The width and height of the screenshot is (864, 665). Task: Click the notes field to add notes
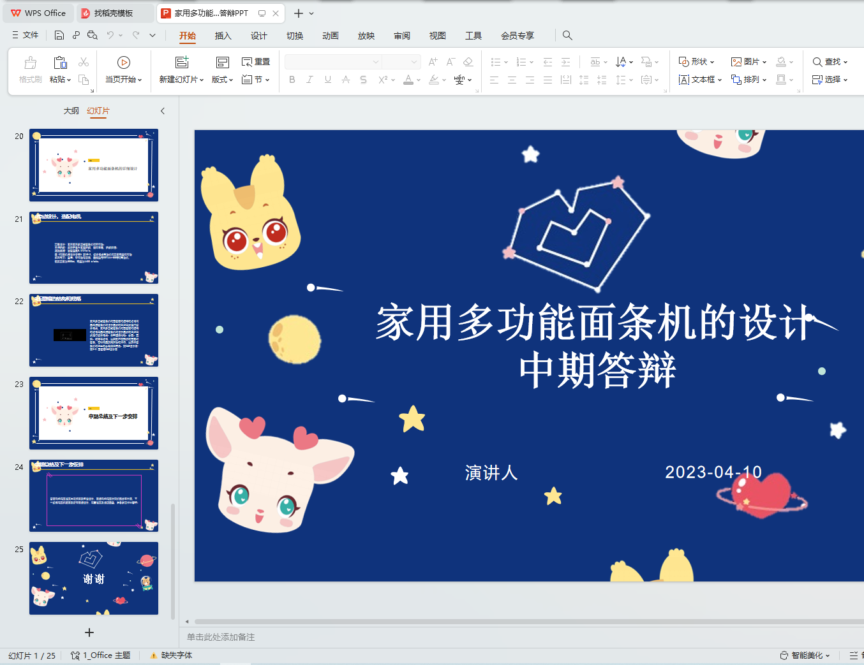point(221,637)
